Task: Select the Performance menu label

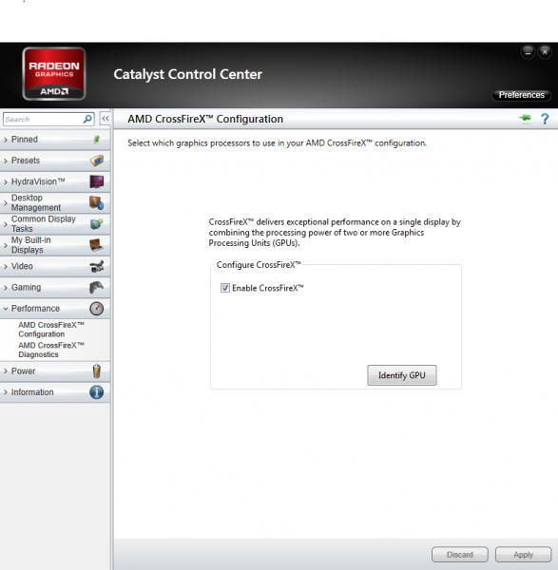Action: (x=35, y=308)
